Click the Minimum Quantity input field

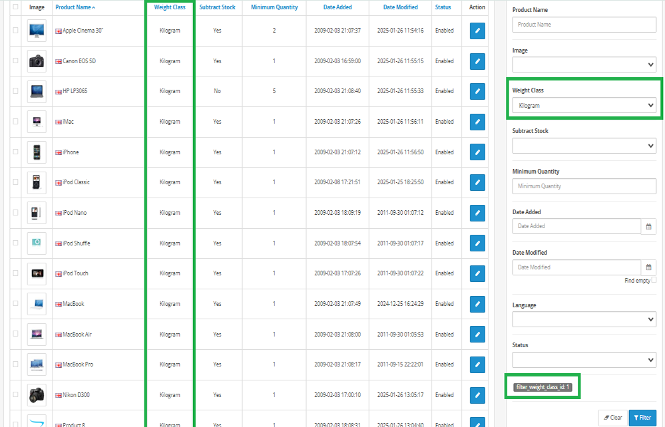tap(584, 186)
